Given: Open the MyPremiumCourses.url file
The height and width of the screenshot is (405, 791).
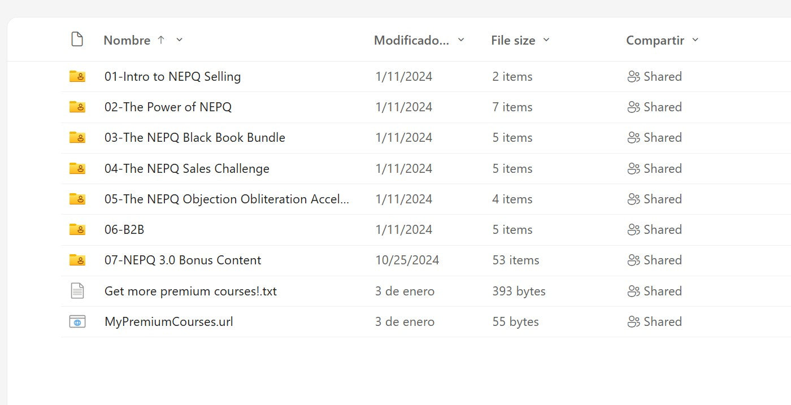Looking at the screenshot, I should 168,321.
